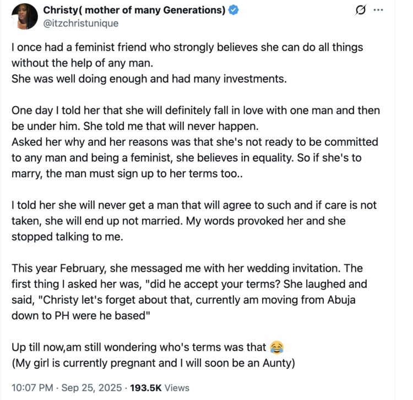Click the sentence "She was well doing enough"
413x400 pixels.
tap(149, 79)
